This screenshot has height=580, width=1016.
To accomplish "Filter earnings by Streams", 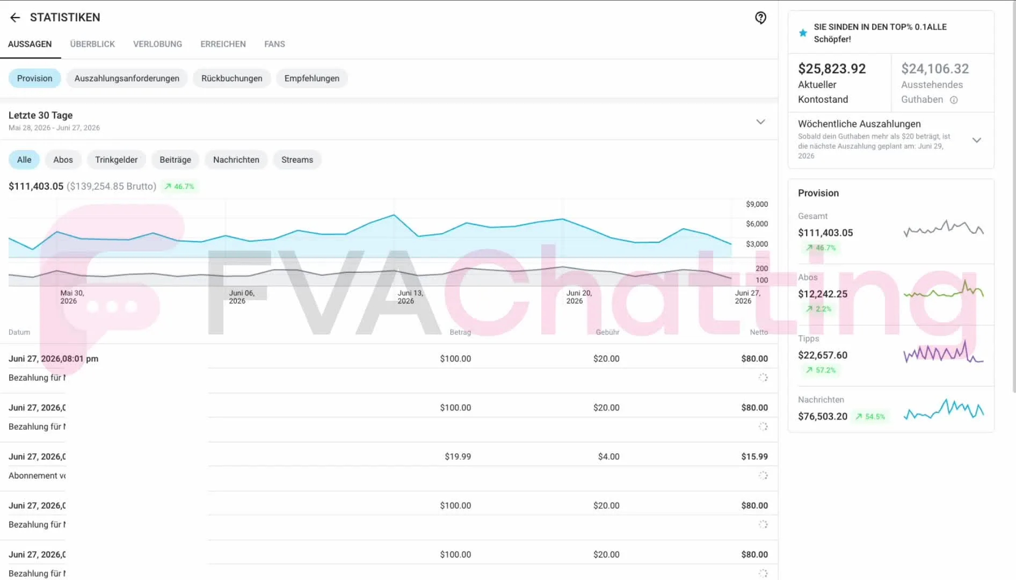I will tap(297, 160).
